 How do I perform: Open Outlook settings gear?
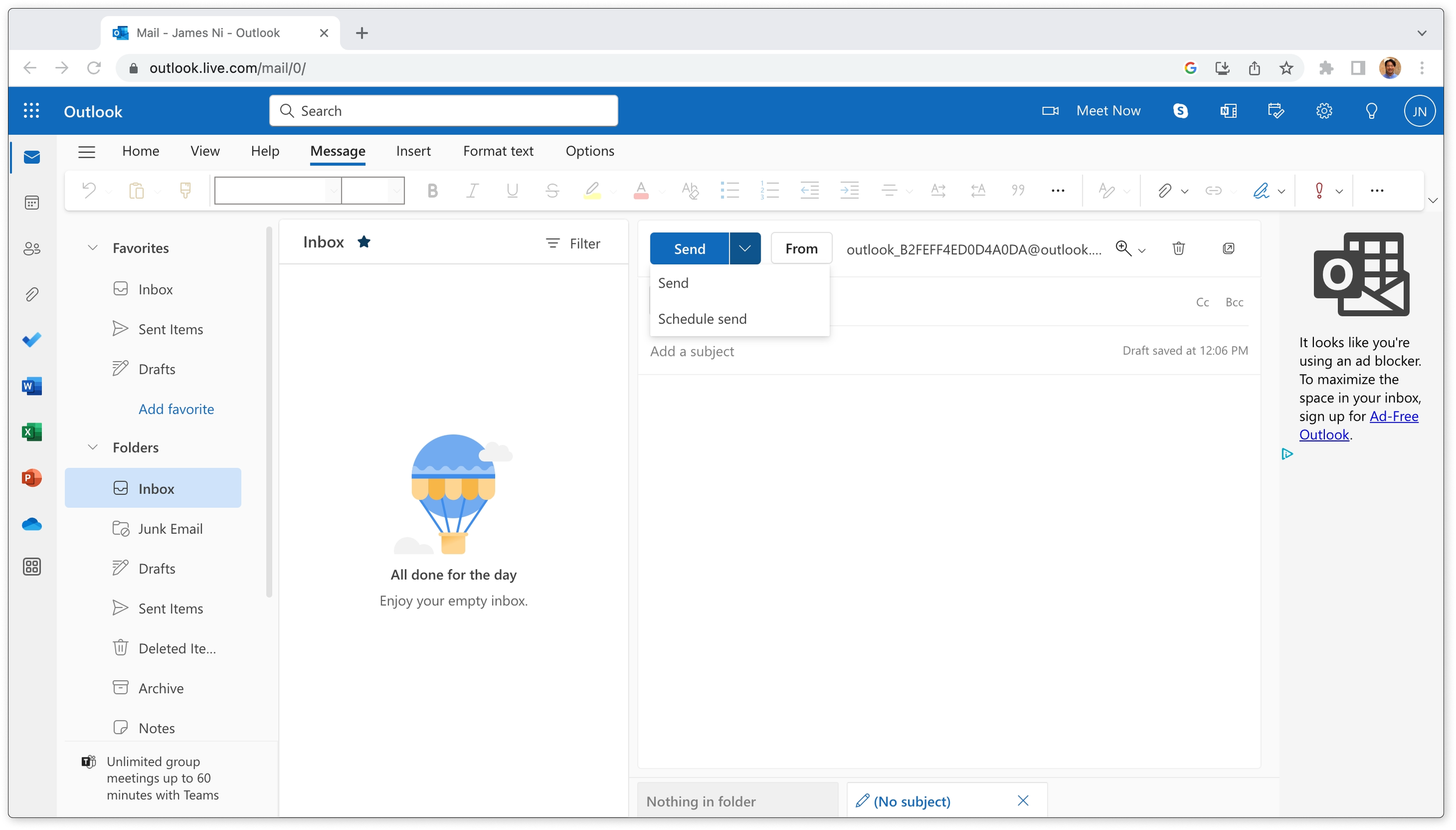tap(1324, 111)
